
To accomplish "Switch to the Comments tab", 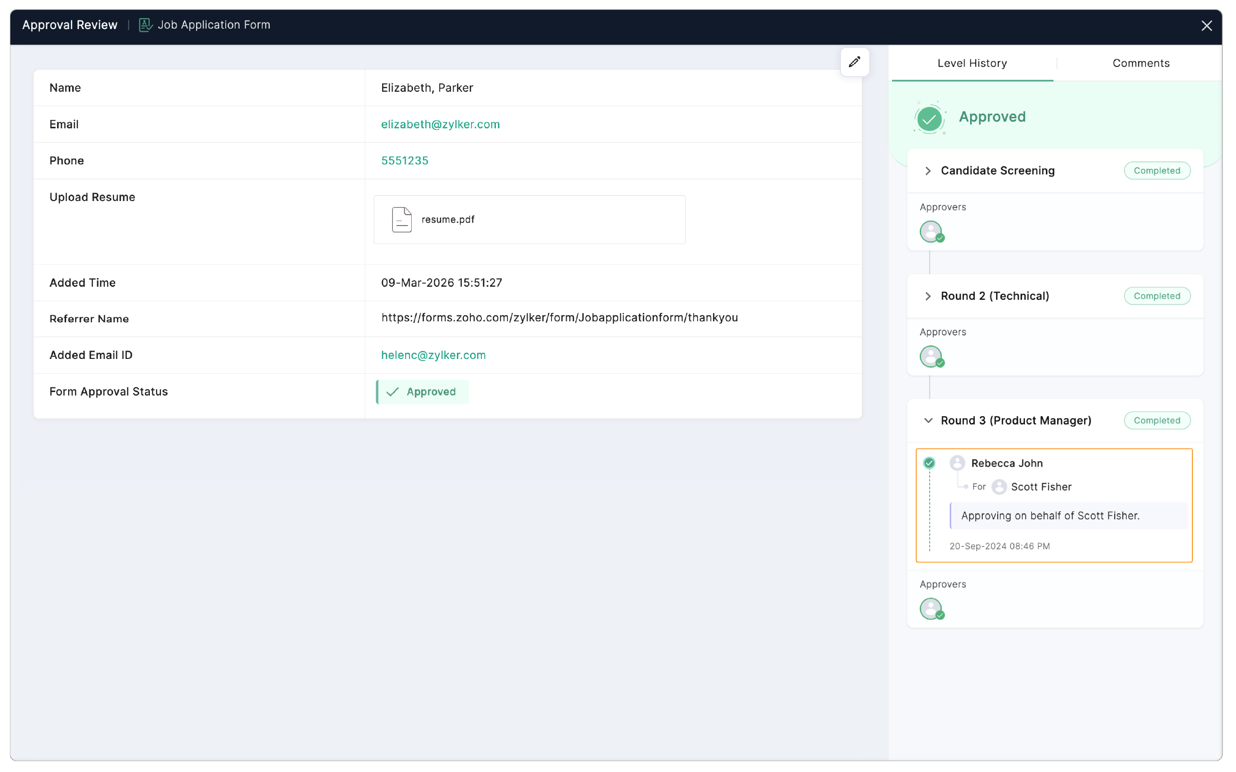I will 1141,63.
